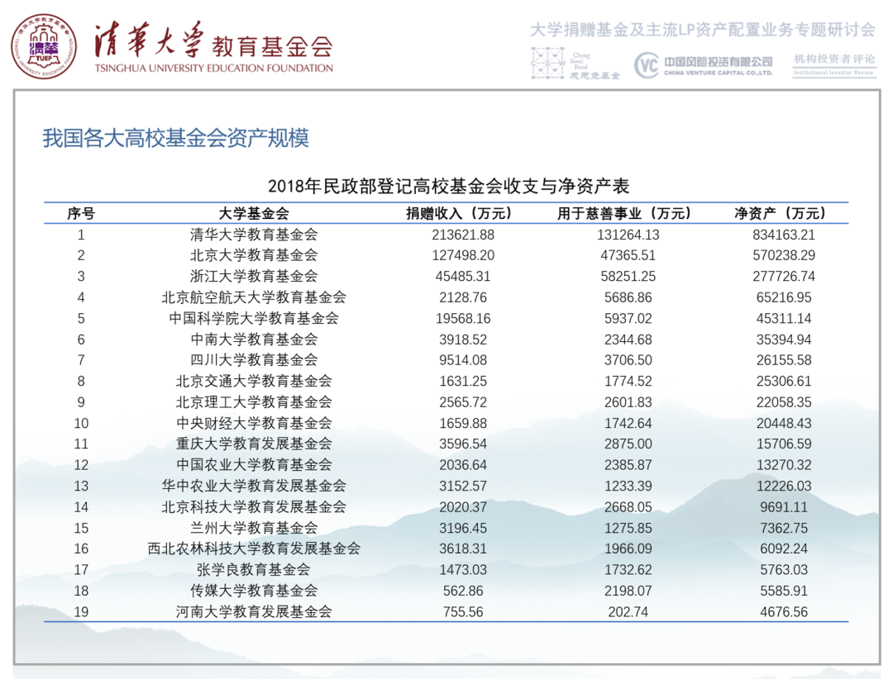The height and width of the screenshot is (679, 893).
Task: Click the Tsinghua TUEF round seal logo
Action: click(44, 46)
